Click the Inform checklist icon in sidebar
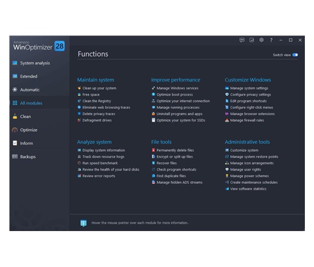314x267 pixels. [x=15, y=143]
